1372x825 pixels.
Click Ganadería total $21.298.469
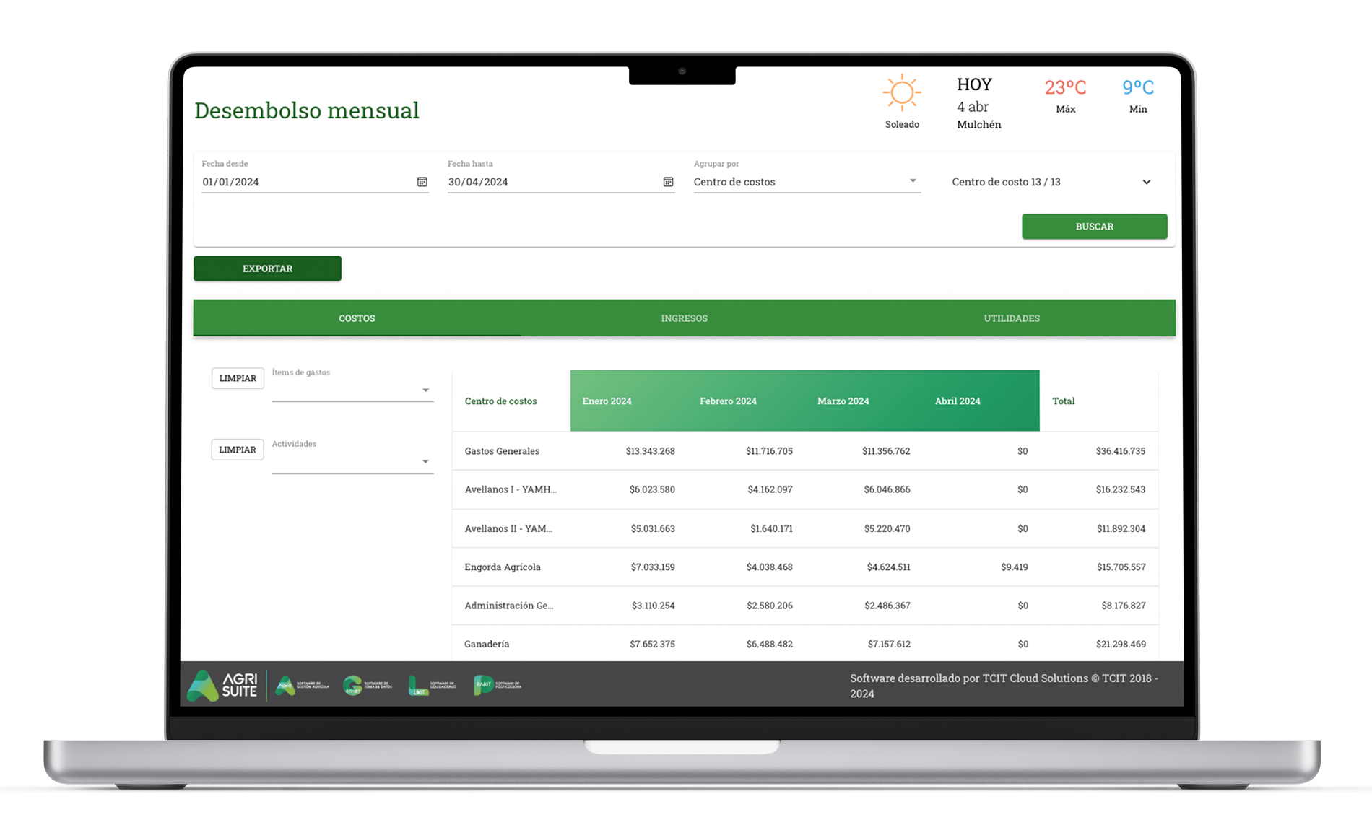(1121, 644)
